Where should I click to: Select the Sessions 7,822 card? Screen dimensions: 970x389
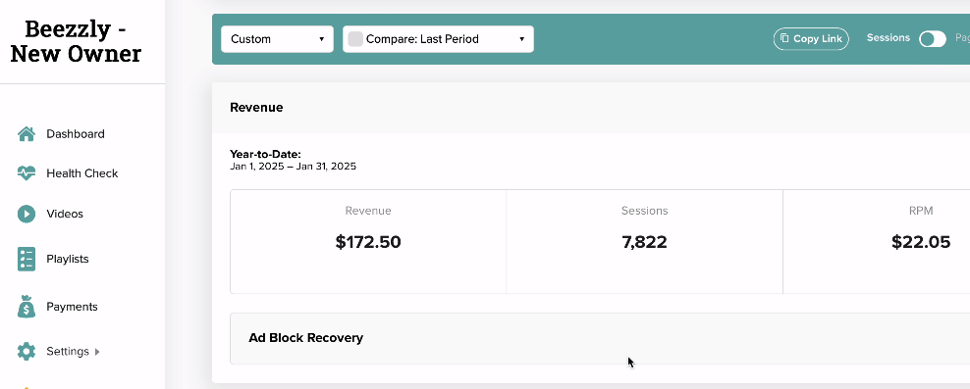(645, 241)
